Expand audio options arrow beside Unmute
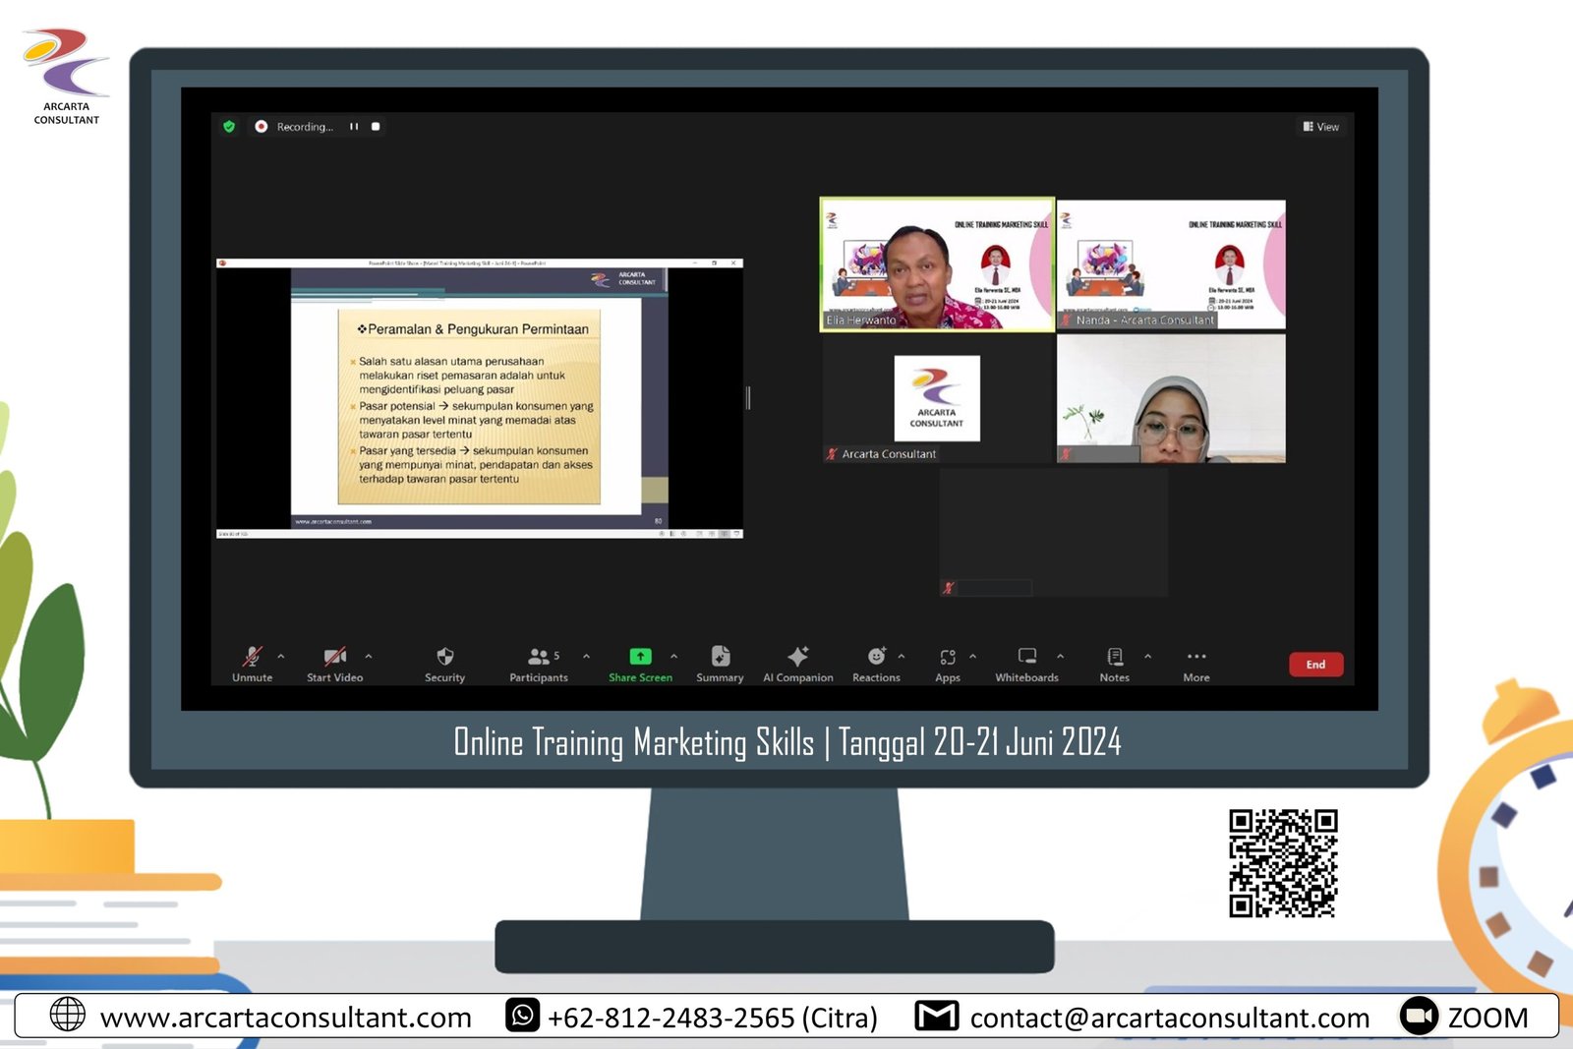This screenshot has height=1049, width=1573. [281, 656]
